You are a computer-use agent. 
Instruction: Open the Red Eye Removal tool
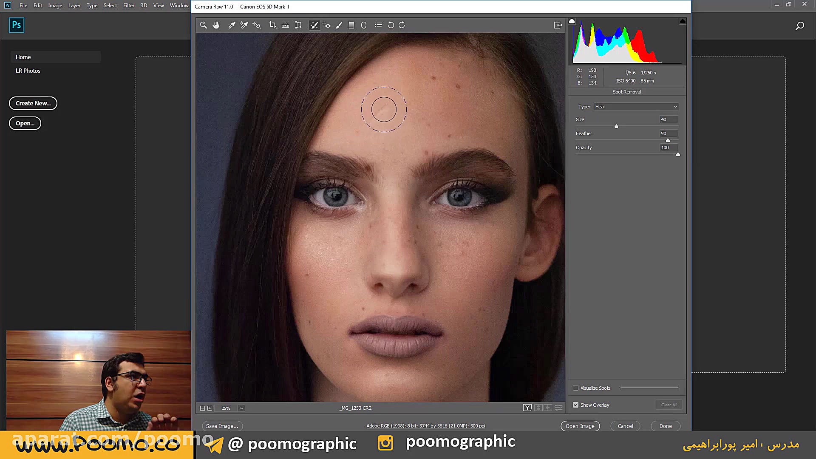pyautogui.click(x=327, y=25)
